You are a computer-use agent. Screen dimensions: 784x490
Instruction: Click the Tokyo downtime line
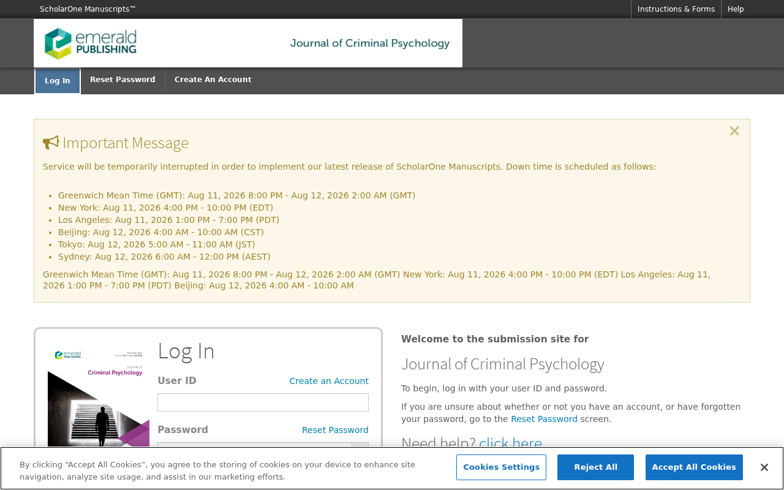(157, 244)
